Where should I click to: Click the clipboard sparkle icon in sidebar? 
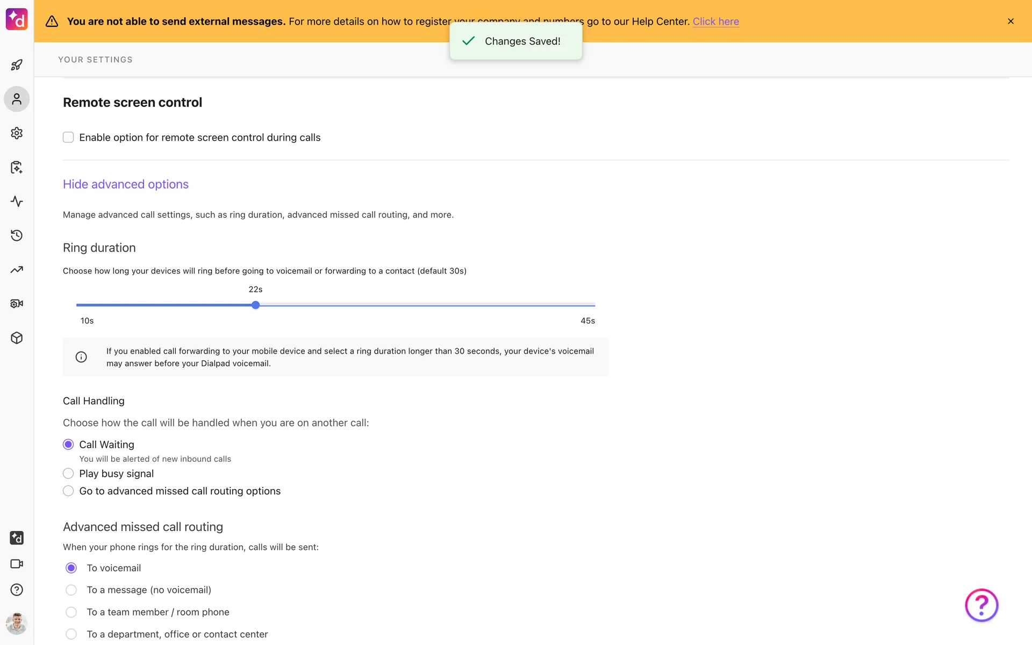[17, 167]
